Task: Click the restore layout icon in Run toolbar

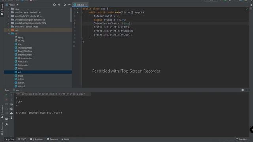Action: [6, 119]
